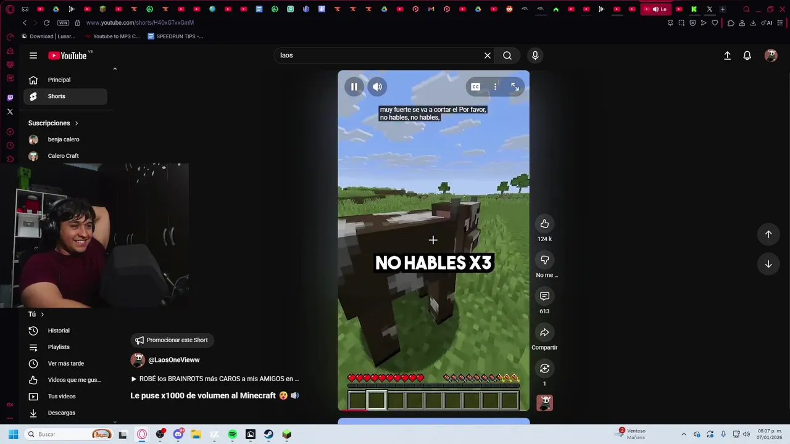This screenshot has height=444, width=790.
Task: Expand the Suscripciones section
Action: point(53,123)
